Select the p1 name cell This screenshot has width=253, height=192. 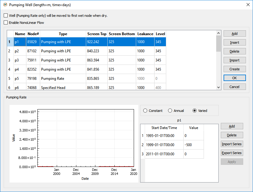(x=20, y=42)
